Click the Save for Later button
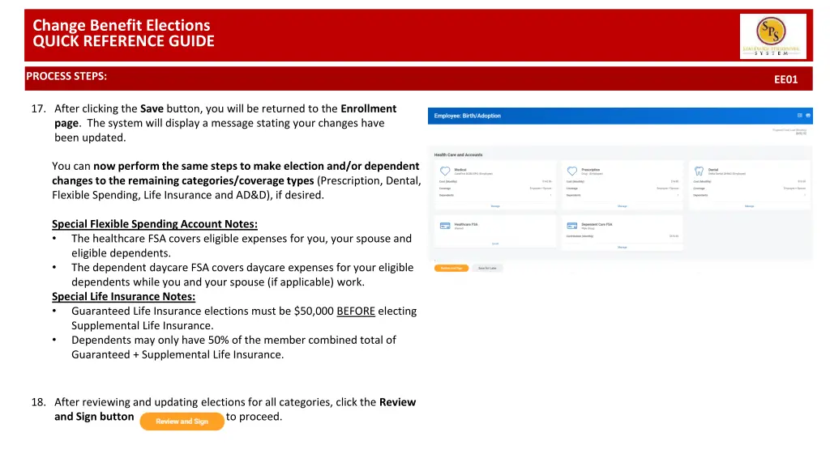This screenshot has height=466, width=830. 487,268
